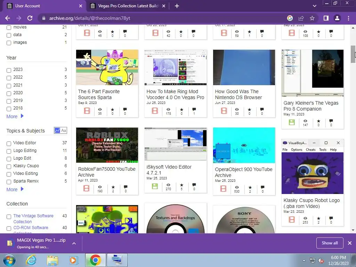Click the scrollbar up arrow
The width and height of the screenshot is (356, 267).
tap(353, 28)
